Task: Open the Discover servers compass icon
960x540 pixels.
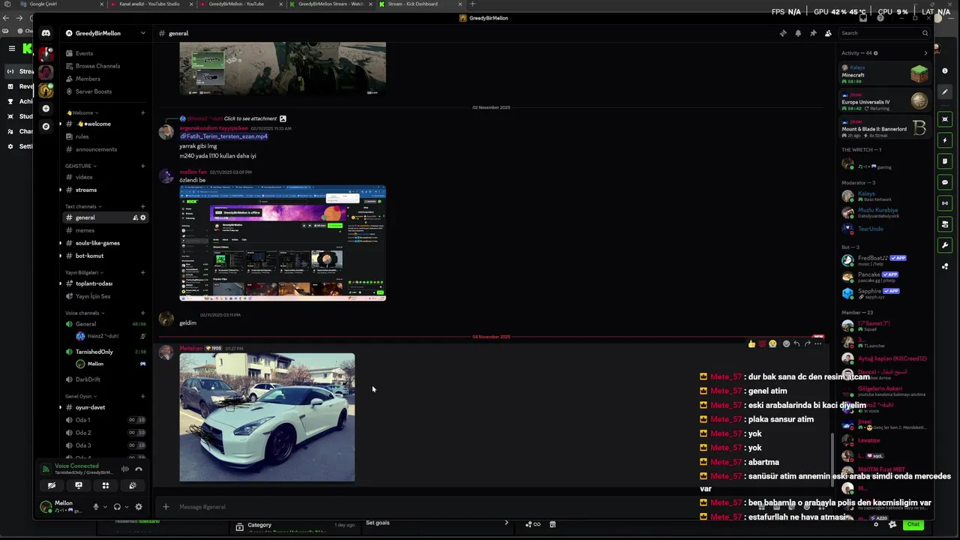Action: [x=46, y=127]
